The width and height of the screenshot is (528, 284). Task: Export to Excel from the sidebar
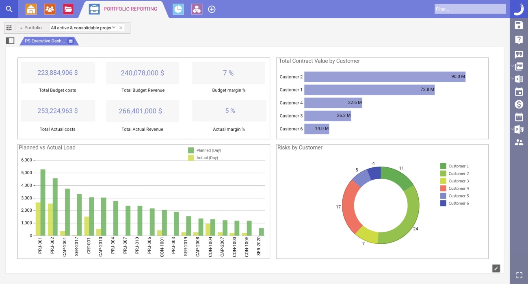click(519, 79)
